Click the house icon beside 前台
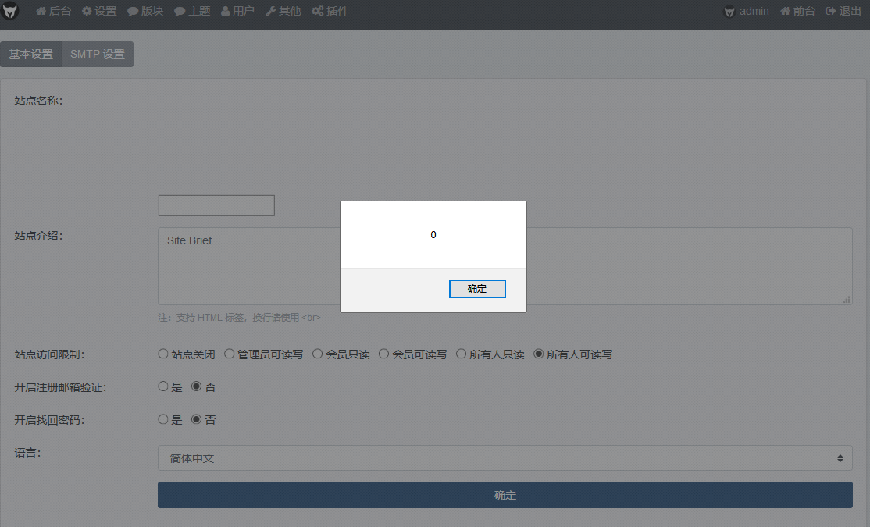The image size is (870, 527). (785, 11)
